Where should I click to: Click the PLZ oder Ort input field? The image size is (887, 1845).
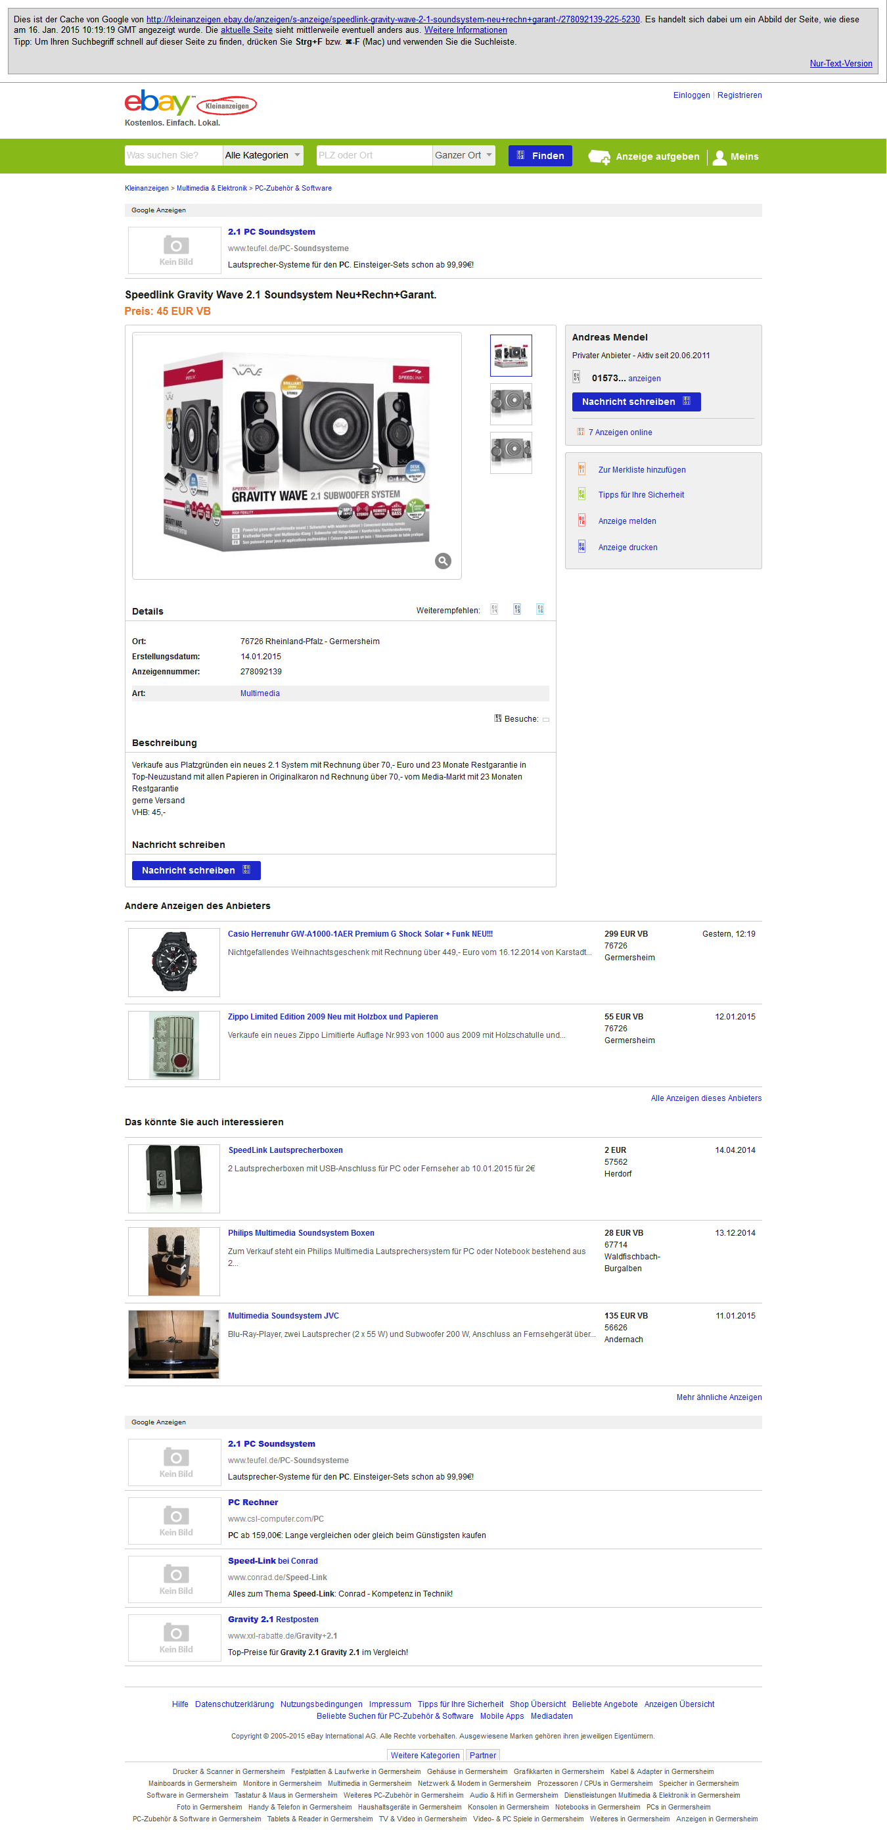375,155
